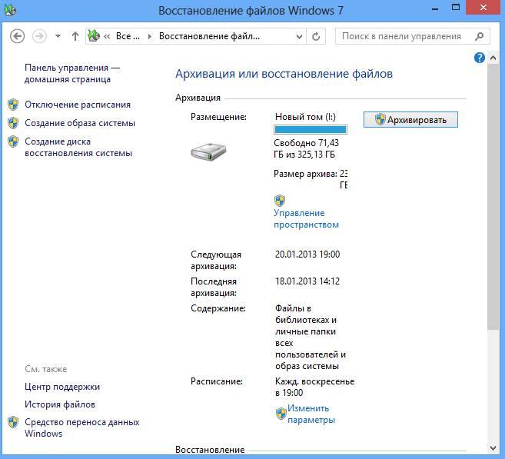Go up one level with up arrow
The height and width of the screenshot is (459, 505).
(75, 36)
